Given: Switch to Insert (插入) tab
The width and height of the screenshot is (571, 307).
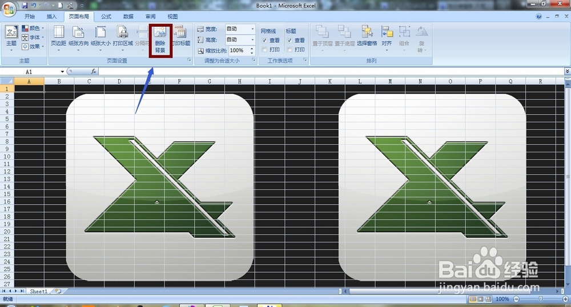Looking at the screenshot, I should point(52,17).
